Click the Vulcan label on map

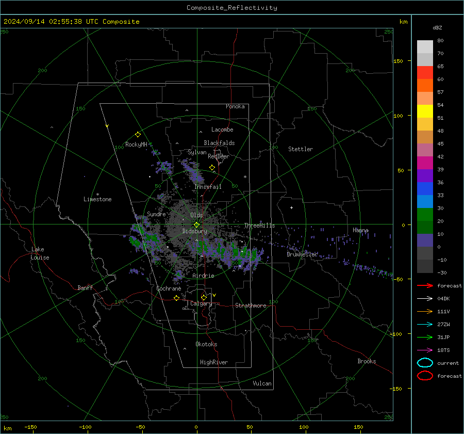[262, 383]
